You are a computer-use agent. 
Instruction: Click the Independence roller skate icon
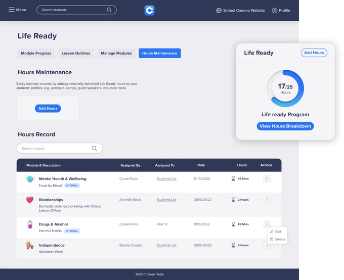coord(30,245)
